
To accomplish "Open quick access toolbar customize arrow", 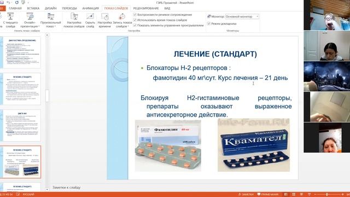I will coord(28,2).
